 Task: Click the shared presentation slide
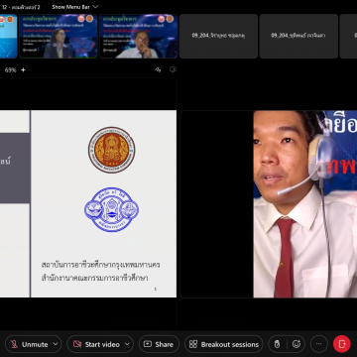(88, 203)
